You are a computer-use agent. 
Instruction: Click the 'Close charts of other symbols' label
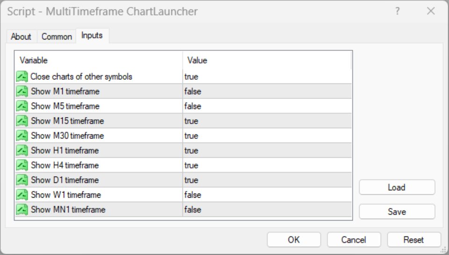point(81,76)
